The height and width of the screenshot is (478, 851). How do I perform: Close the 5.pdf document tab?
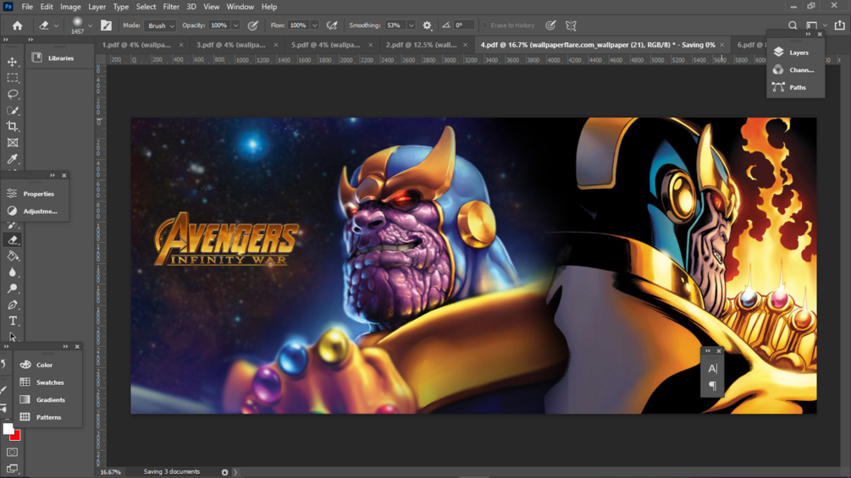pyautogui.click(x=371, y=45)
